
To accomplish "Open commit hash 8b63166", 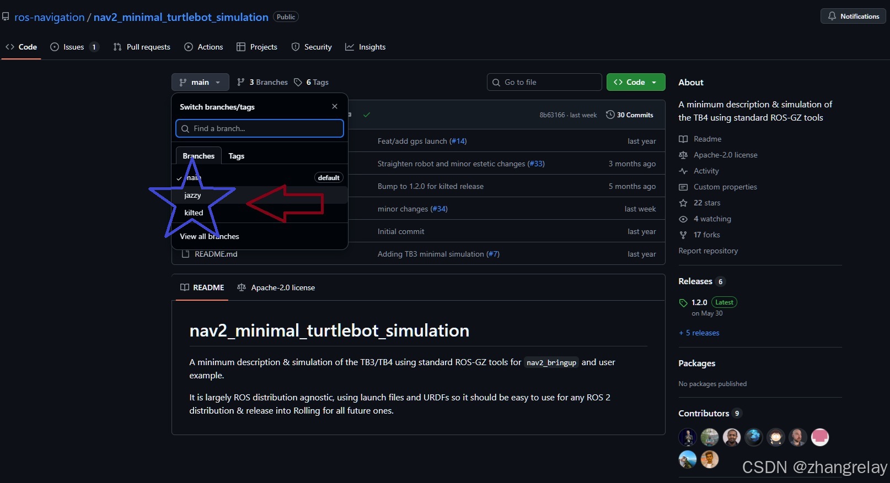I will tap(552, 115).
